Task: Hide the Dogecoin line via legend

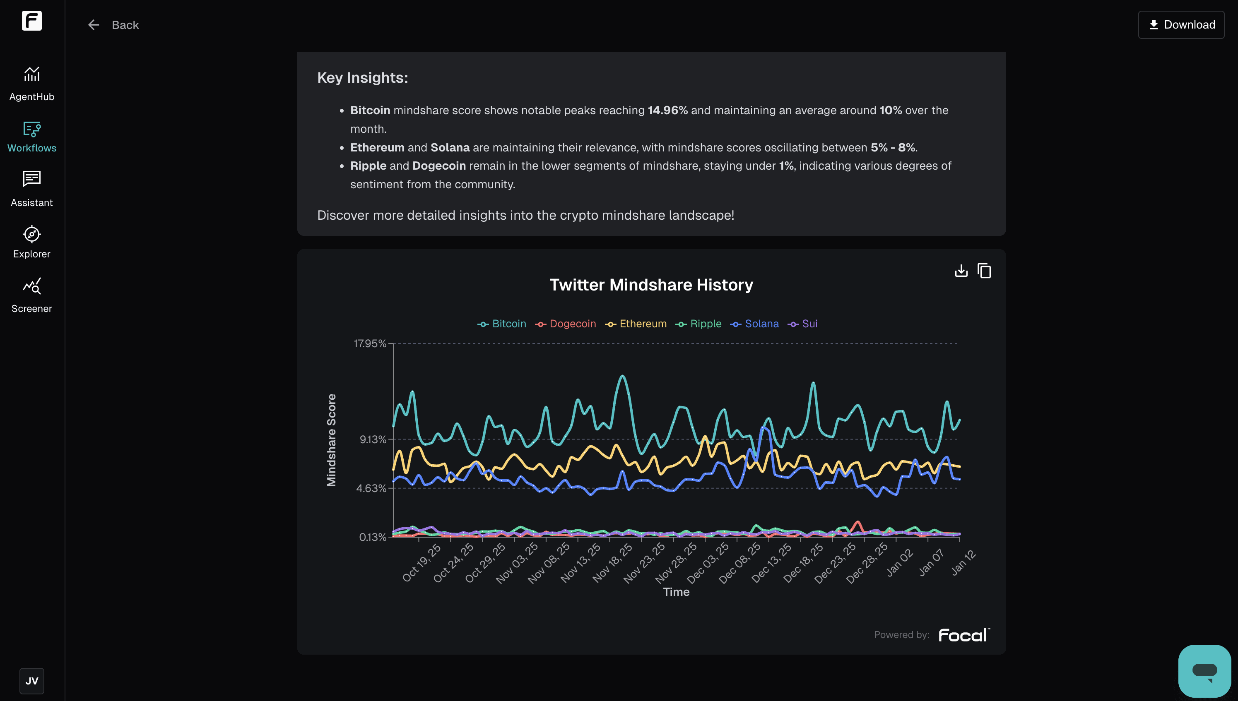Action: 566,324
